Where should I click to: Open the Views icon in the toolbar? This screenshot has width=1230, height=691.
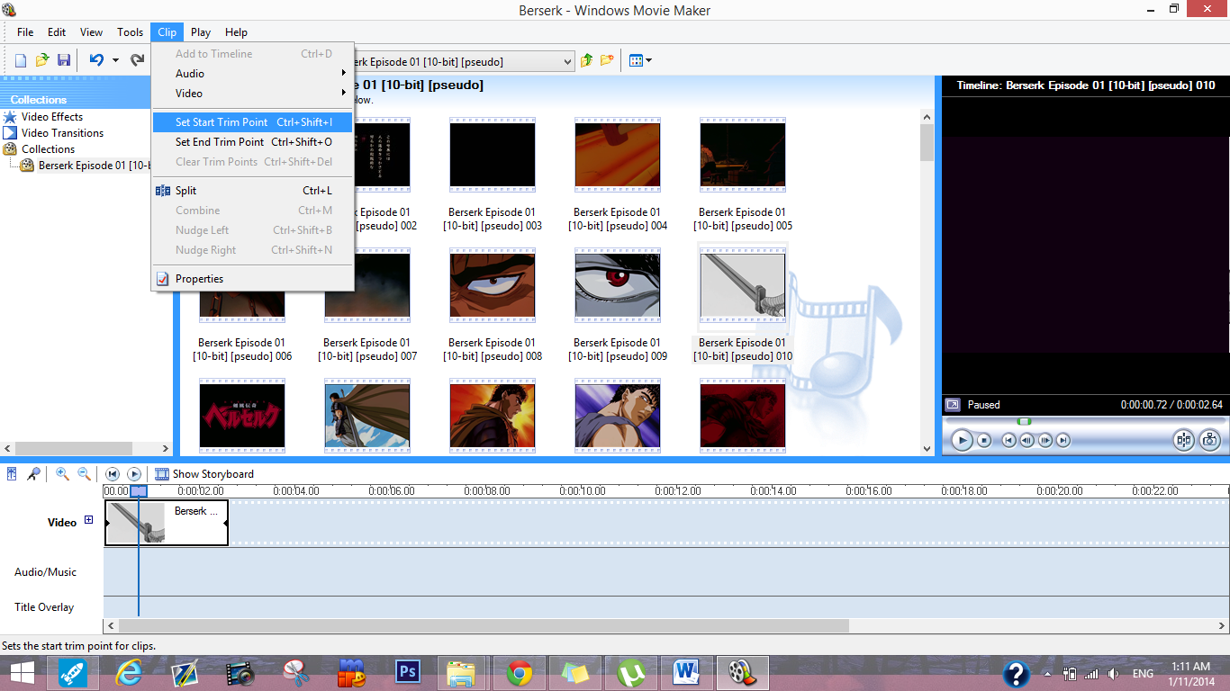coord(637,60)
